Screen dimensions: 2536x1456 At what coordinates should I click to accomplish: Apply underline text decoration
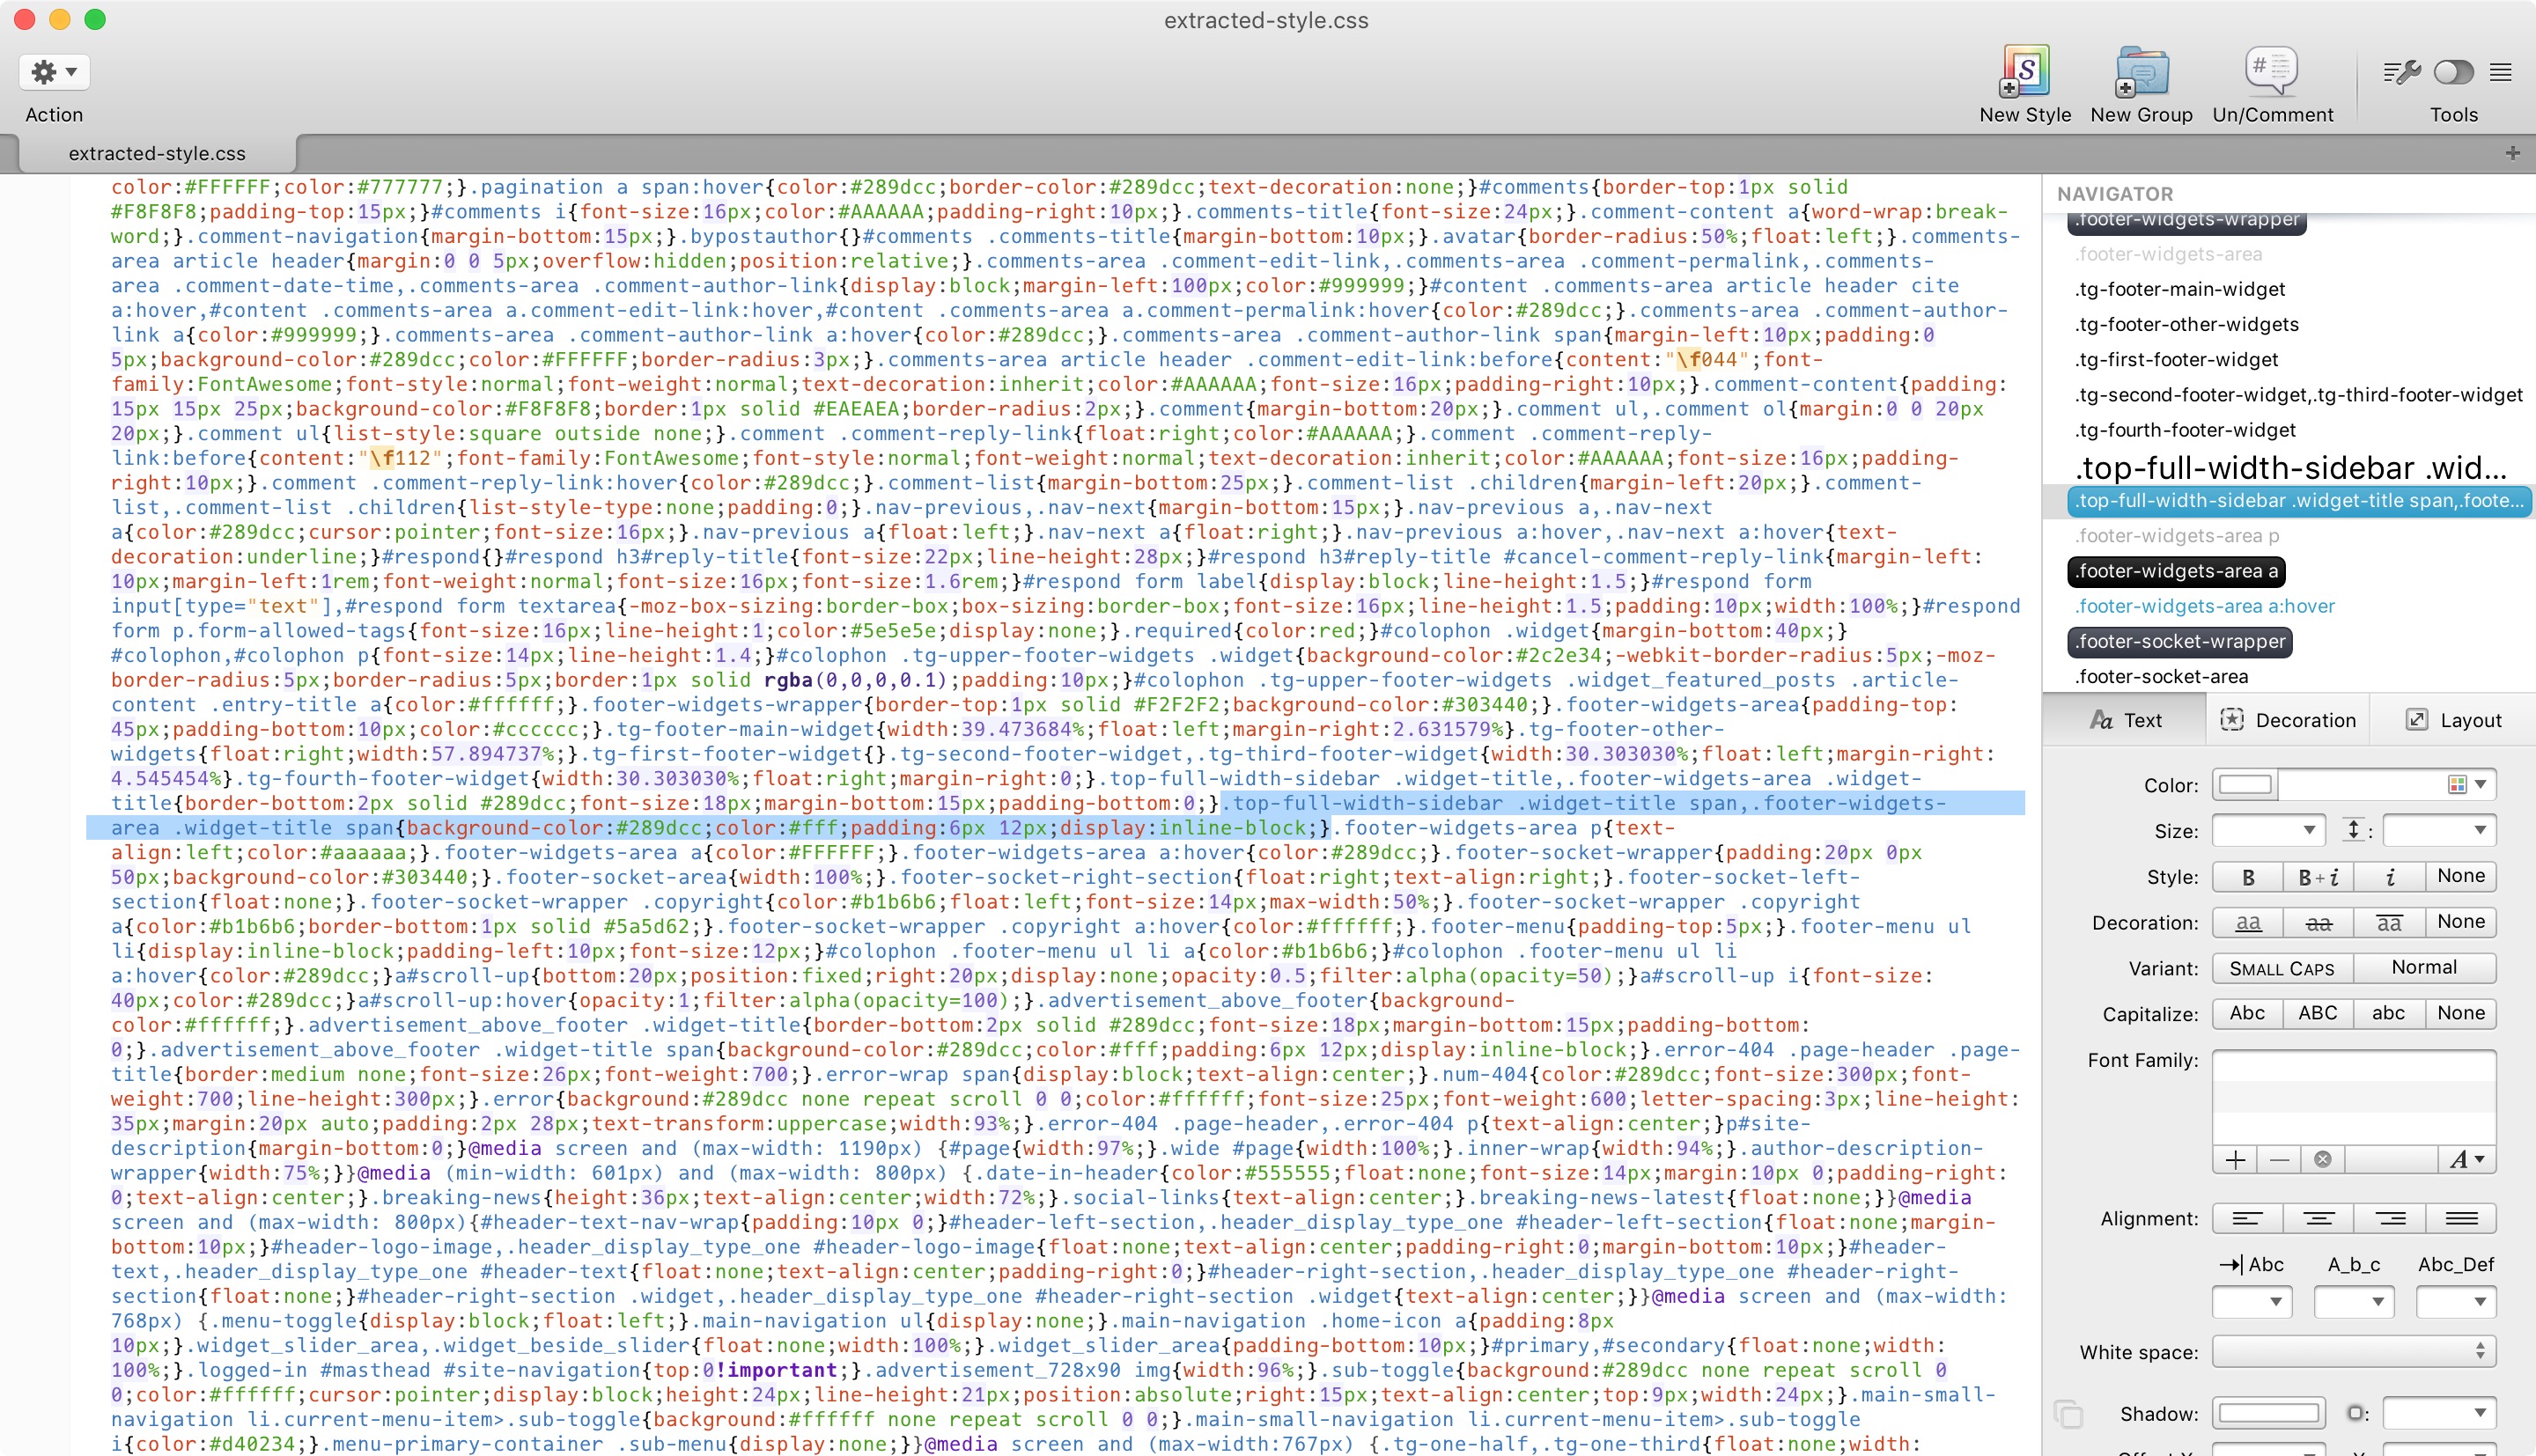point(2248,922)
